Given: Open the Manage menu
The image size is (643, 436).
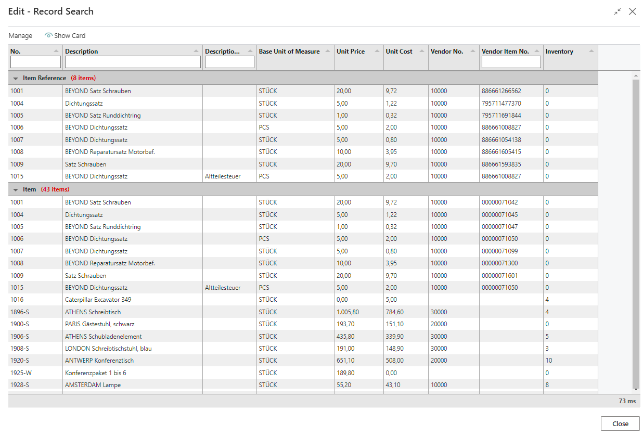Looking at the screenshot, I should [20, 36].
